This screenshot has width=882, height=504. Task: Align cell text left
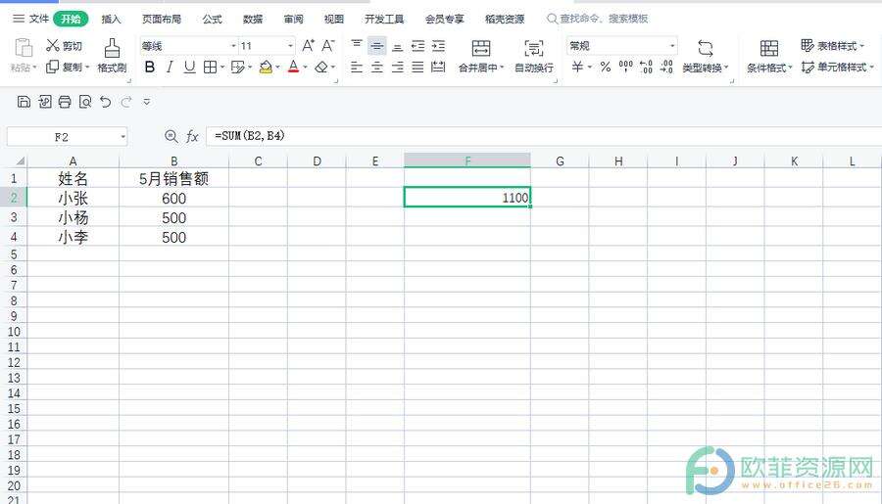357,68
